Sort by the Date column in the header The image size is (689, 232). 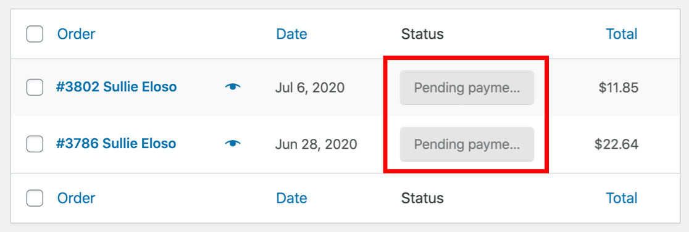pos(292,34)
